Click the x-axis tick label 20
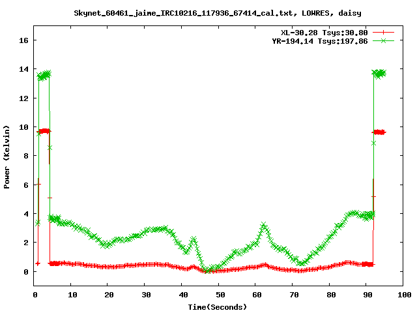 (109, 295)
